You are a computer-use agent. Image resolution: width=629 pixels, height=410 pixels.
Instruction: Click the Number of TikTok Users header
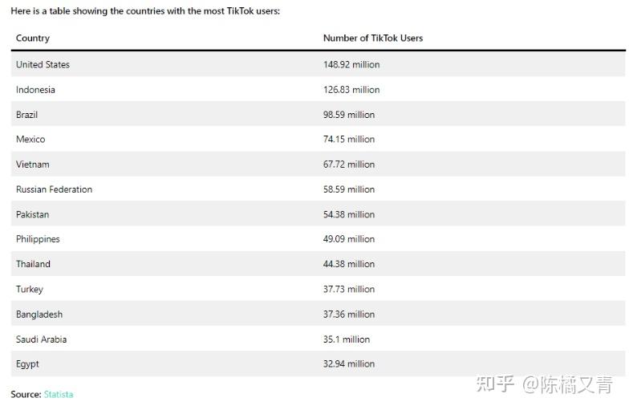tap(372, 38)
